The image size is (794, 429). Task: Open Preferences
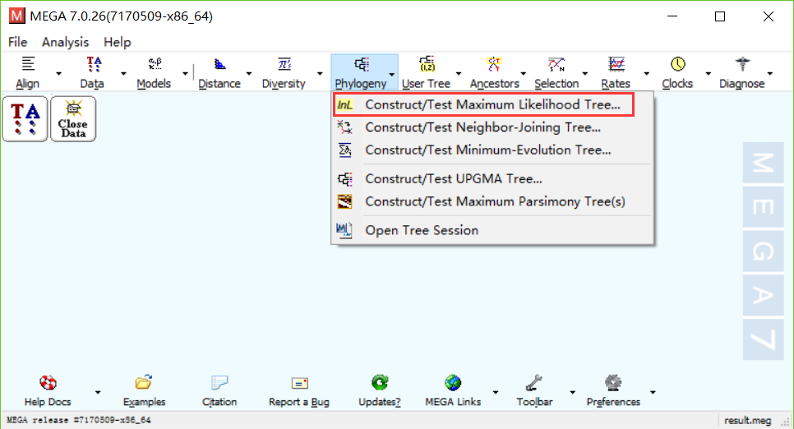click(x=613, y=391)
